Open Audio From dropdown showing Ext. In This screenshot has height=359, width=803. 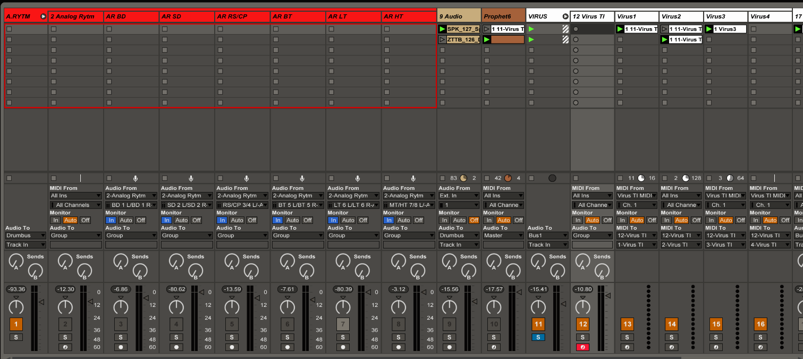(459, 196)
